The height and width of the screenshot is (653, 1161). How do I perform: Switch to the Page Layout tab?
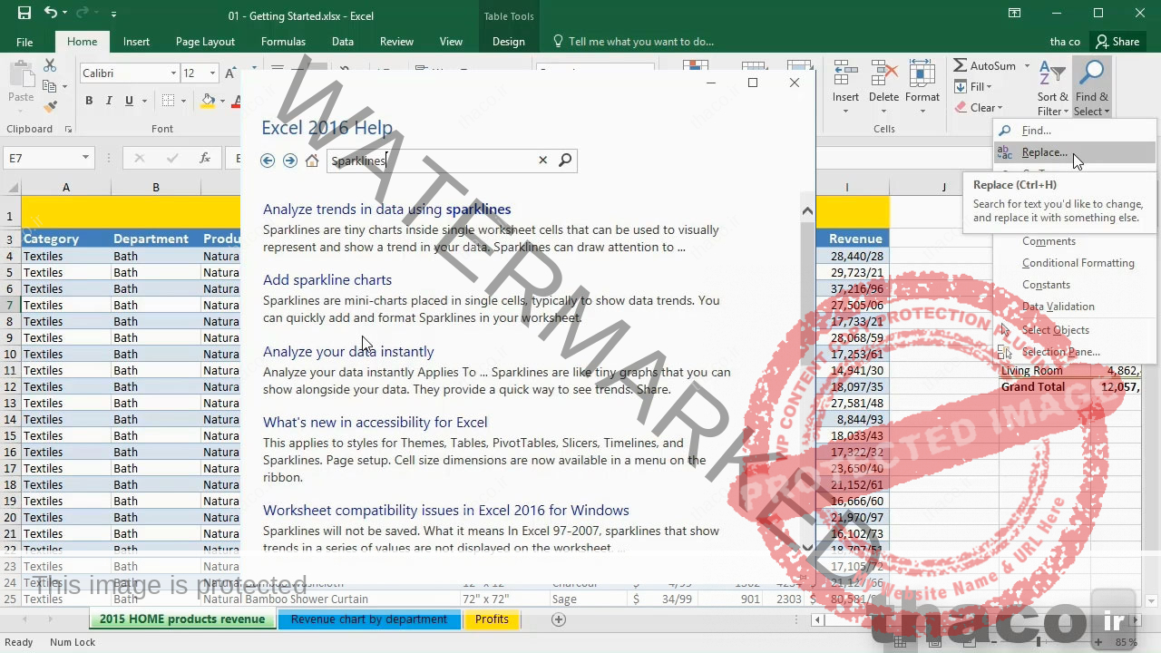205,42
